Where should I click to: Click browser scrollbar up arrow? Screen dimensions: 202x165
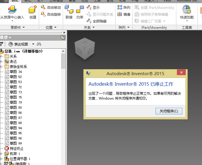63,51
